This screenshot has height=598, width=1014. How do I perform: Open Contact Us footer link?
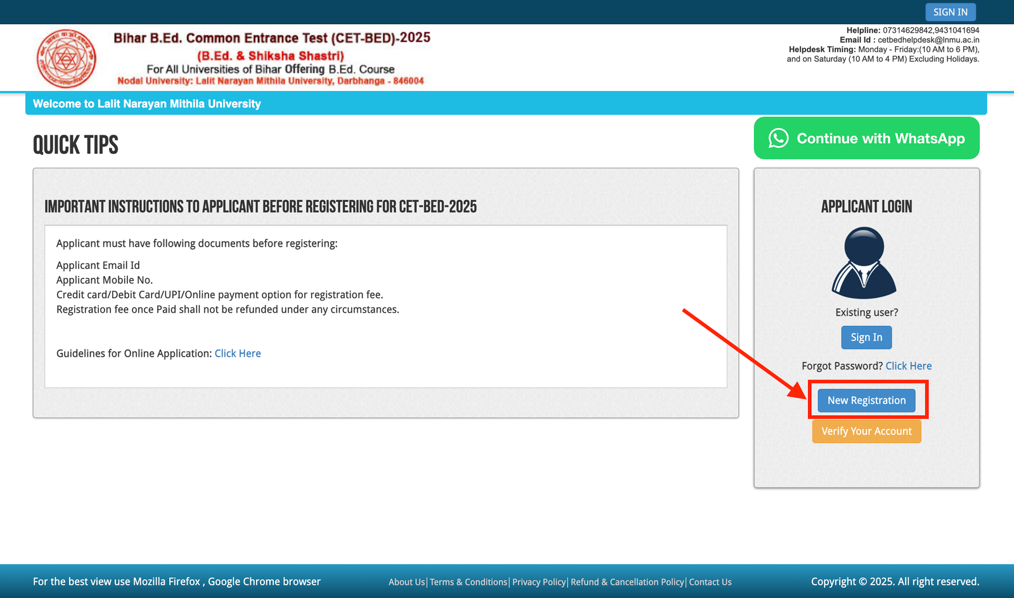710,582
